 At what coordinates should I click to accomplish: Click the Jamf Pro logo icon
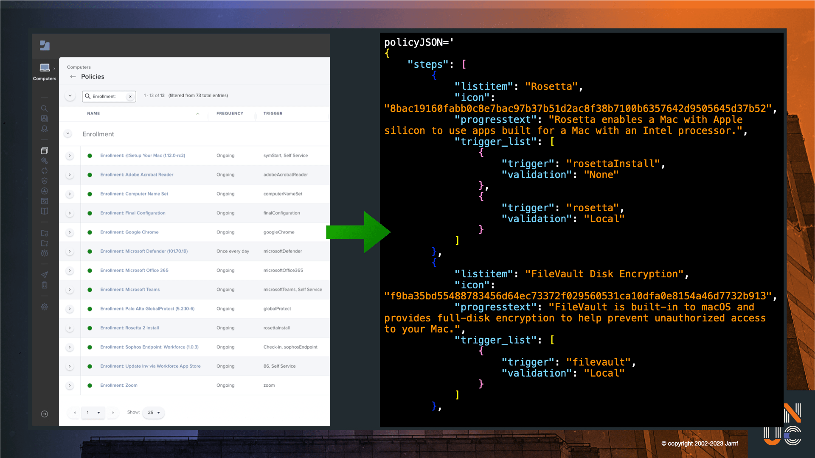[45, 45]
